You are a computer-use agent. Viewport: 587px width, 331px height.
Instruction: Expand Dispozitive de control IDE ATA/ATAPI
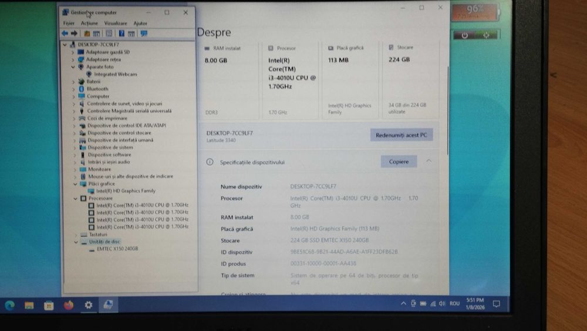click(74, 126)
